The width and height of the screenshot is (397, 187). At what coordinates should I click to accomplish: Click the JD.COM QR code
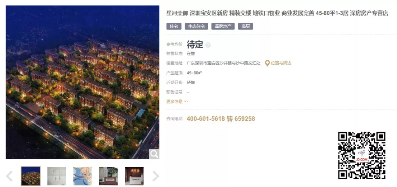pyautogui.click(x=362, y=156)
